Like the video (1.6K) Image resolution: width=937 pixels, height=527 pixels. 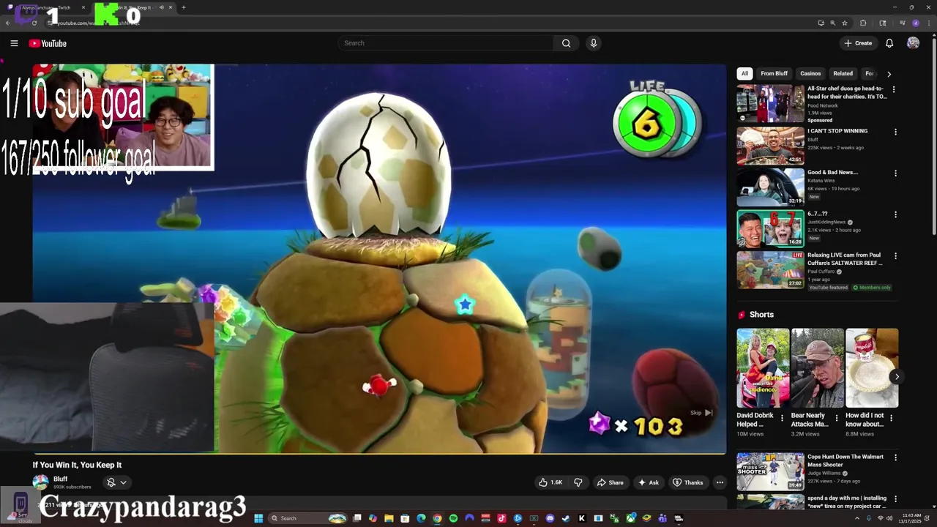click(x=550, y=482)
